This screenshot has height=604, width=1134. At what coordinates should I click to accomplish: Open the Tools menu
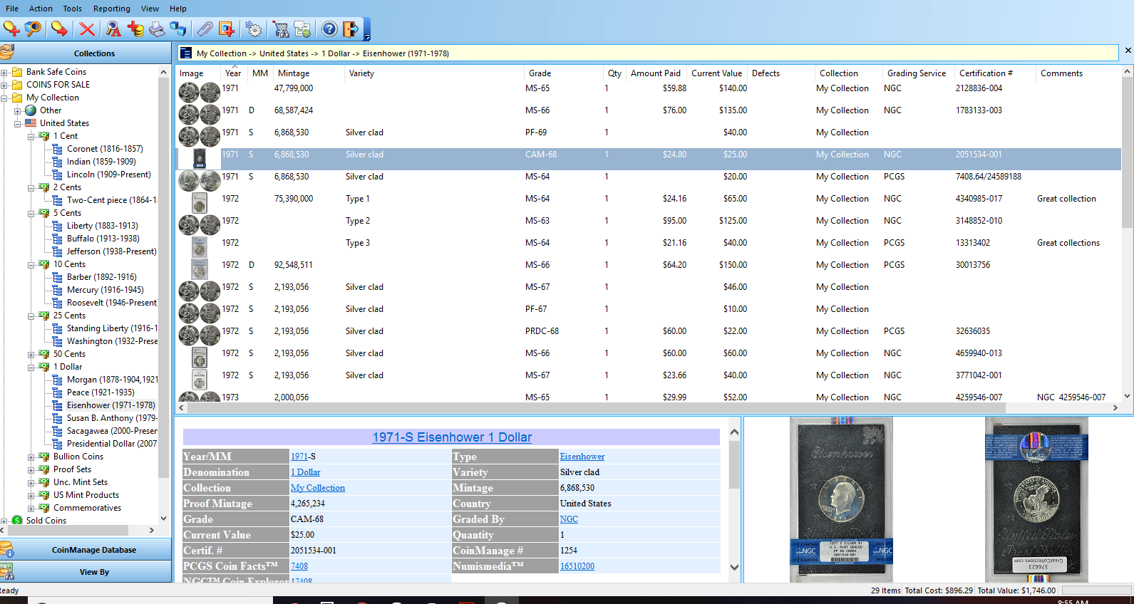(x=73, y=9)
